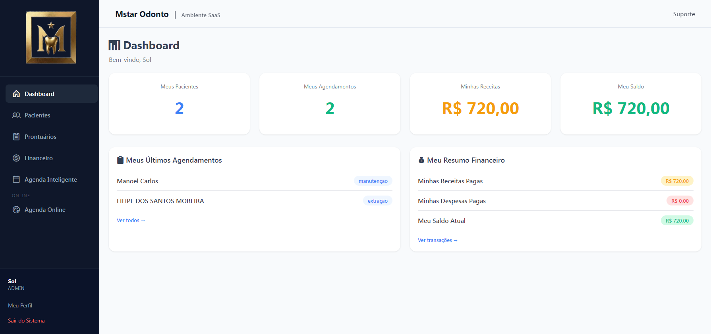Click the money bag icon by Resumo Financeiro
This screenshot has width=711, height=334.
(x=421, y=160)
